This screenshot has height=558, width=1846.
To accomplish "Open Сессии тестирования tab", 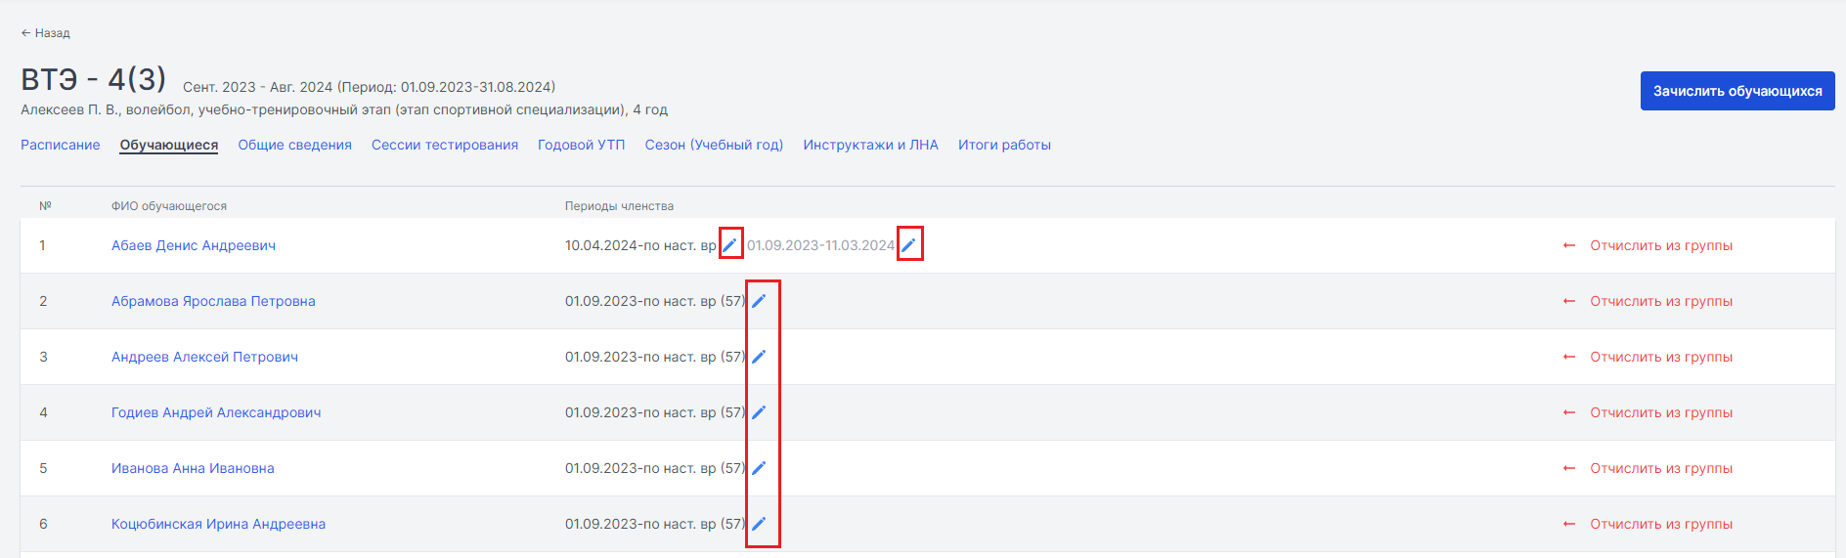I will point(445,145).
